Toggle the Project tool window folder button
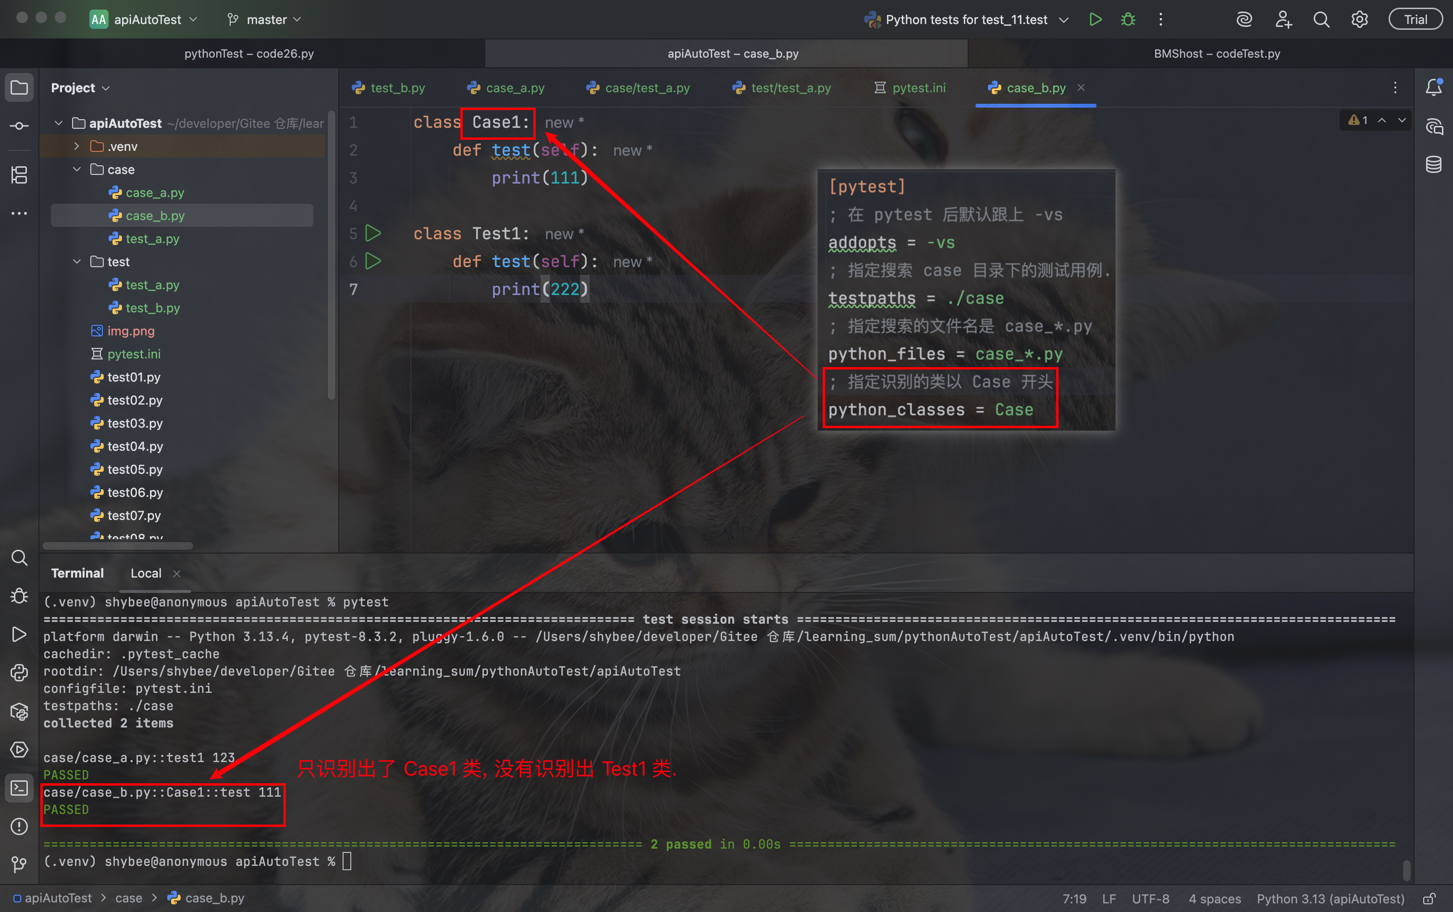1453x912 pixels. click(19, 87)
